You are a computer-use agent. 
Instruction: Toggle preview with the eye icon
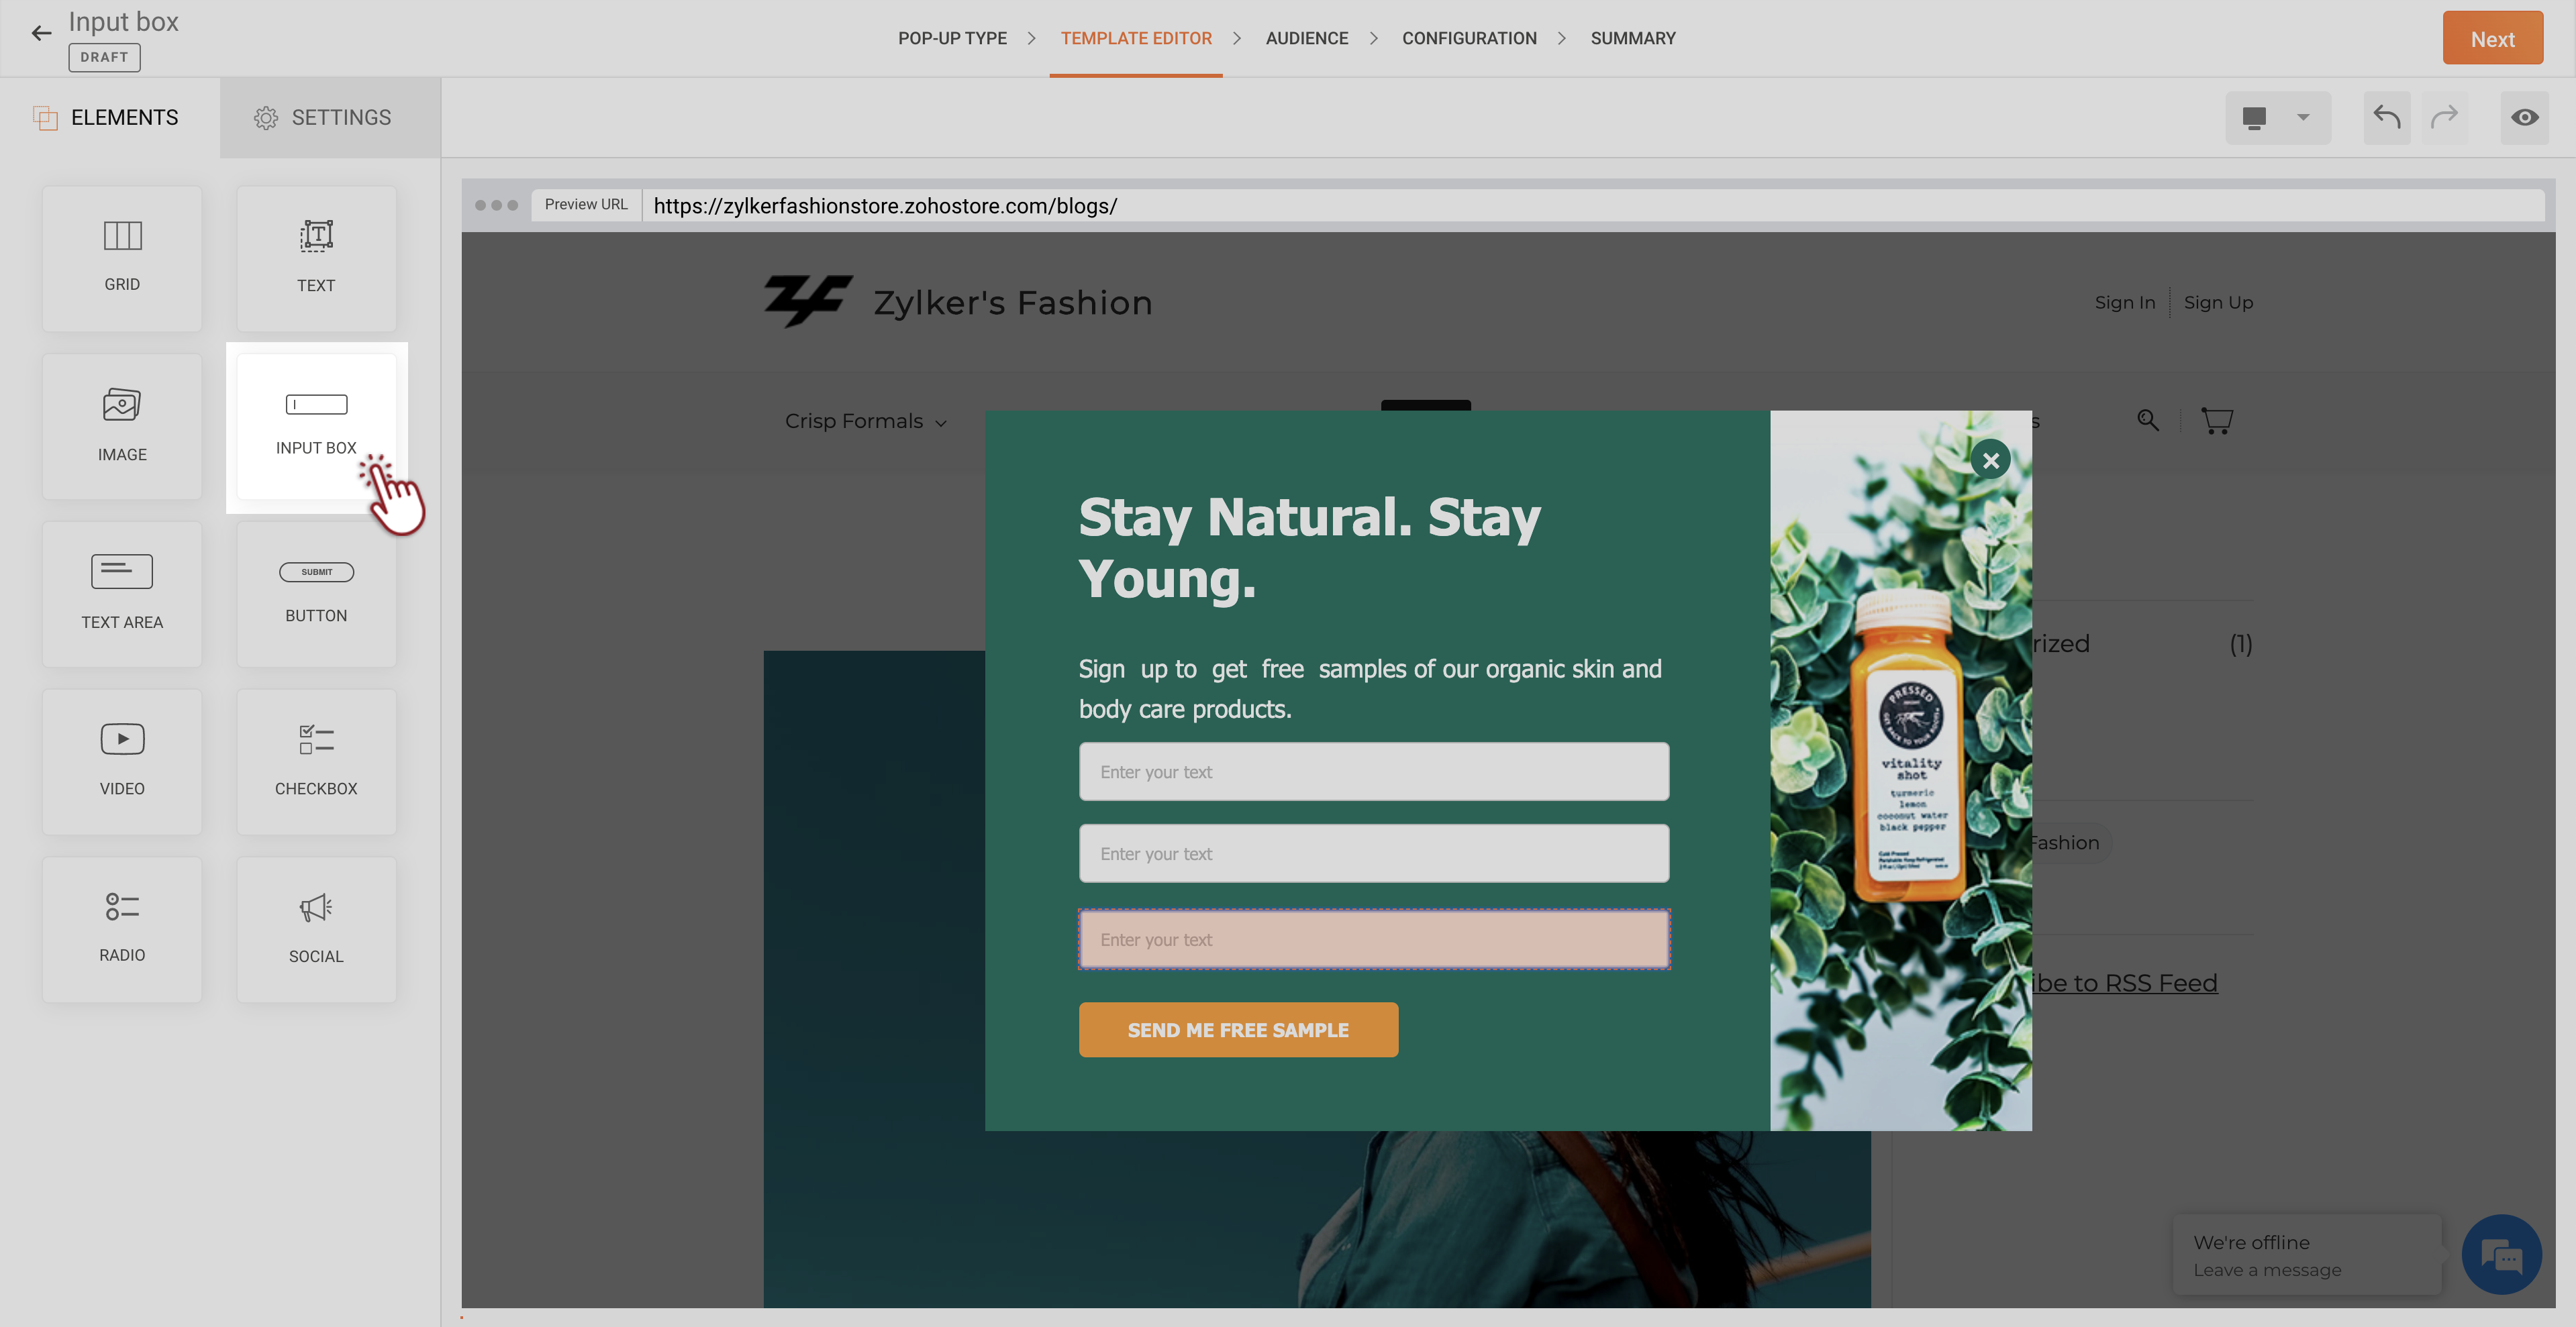pos(2525,117)
